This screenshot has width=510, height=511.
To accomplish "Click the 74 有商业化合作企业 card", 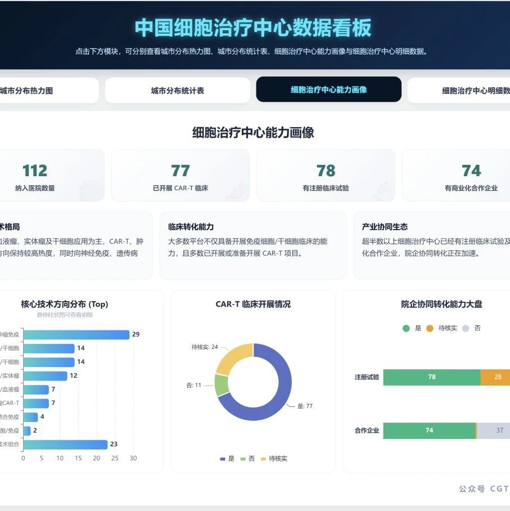I will (456, 176).
